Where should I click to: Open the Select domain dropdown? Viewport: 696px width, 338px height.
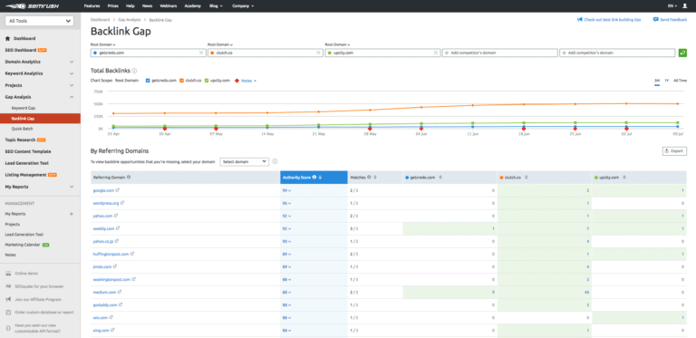tap(245, 161)
